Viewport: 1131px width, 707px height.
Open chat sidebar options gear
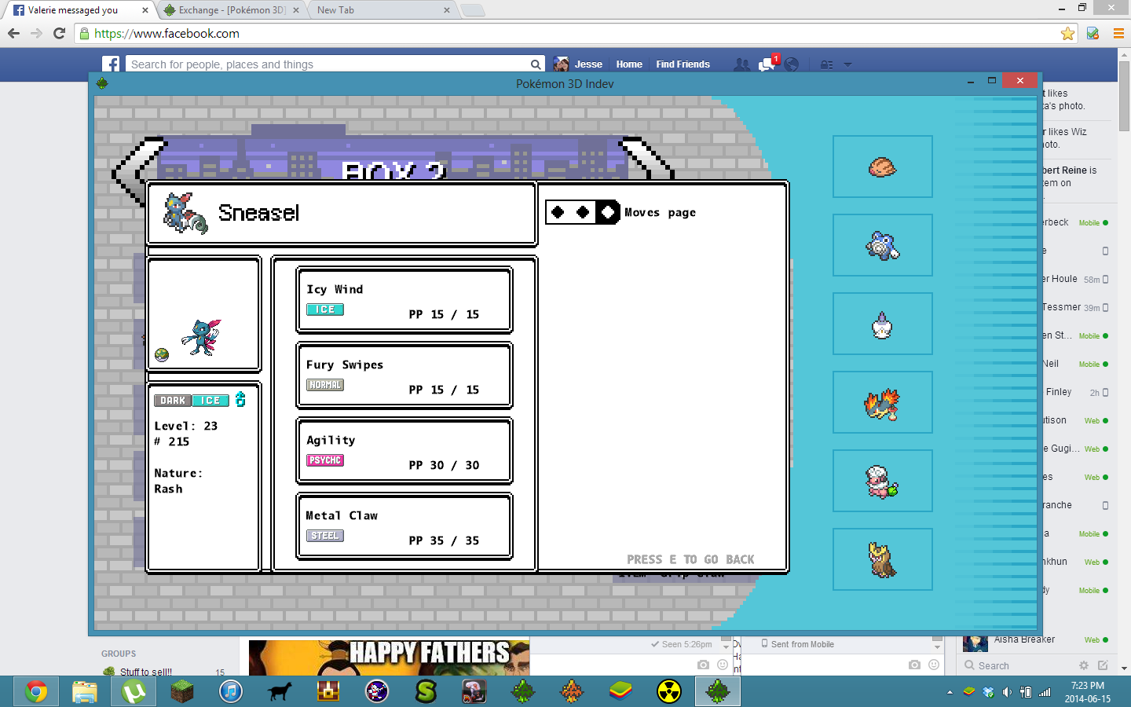(x=1084, y=665)
